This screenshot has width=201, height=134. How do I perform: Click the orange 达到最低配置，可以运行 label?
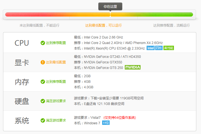tap(103, 25)
